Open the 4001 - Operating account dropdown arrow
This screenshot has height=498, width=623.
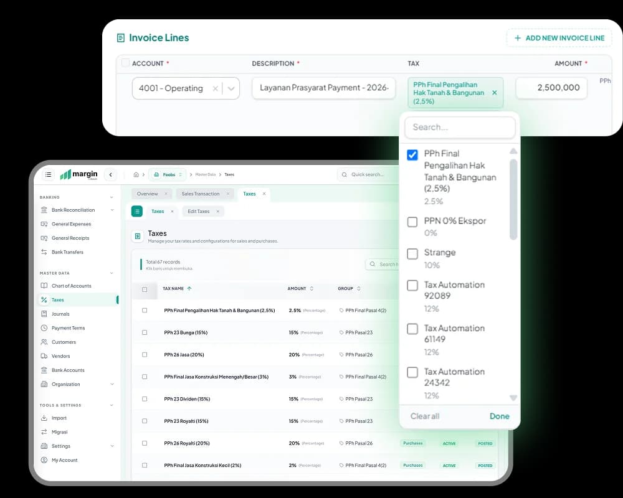tap(231, 88)
